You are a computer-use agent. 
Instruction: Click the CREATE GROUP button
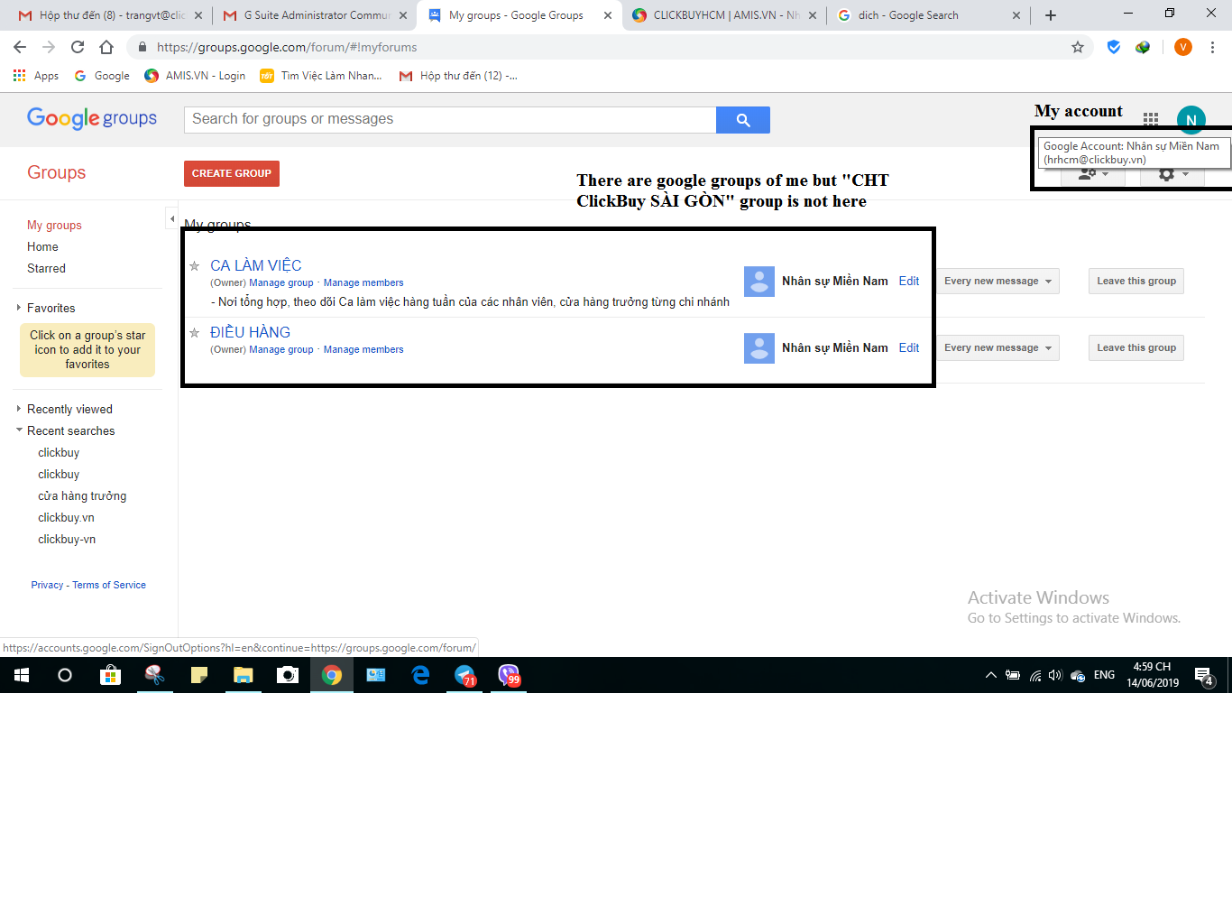pyautogui.click(x=232, y=173)
